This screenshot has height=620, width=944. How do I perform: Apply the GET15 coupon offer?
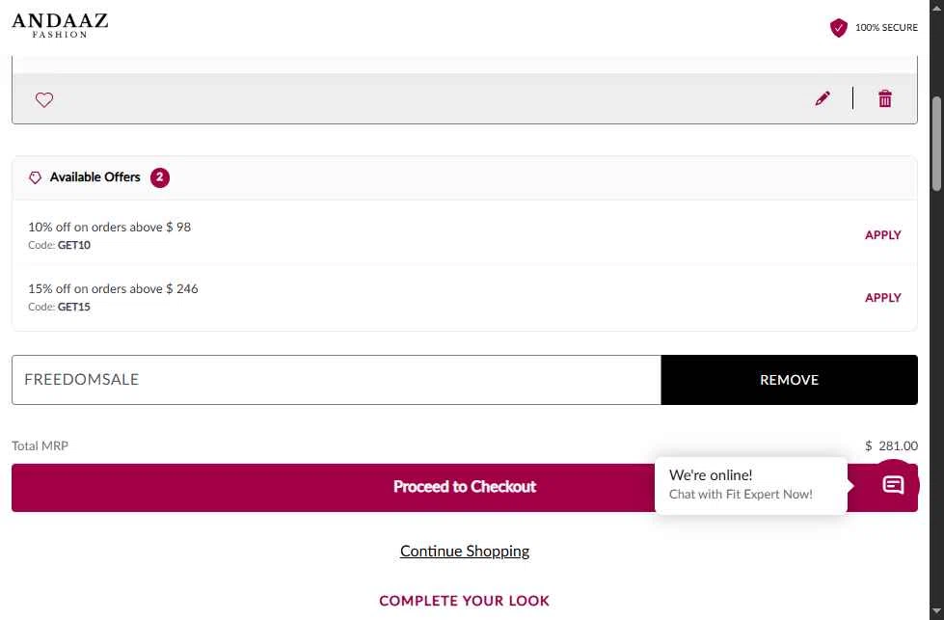click(x=882, y=297)
